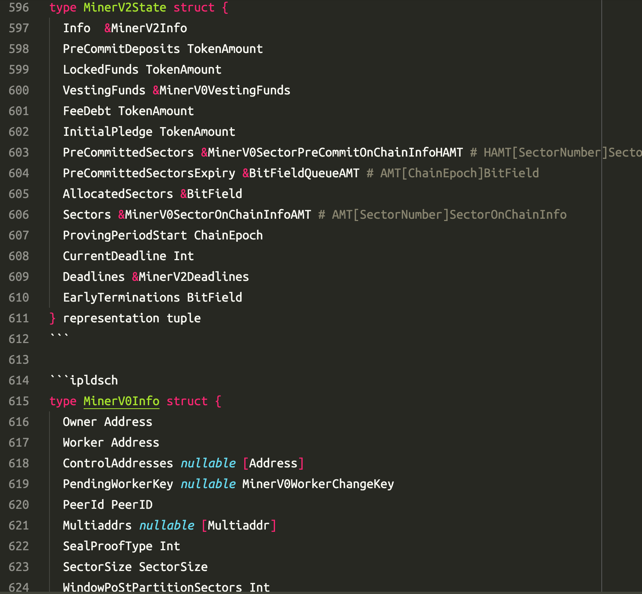Click the MinerV0WorkerChangeKey type name
Screen dimensions: 642x594
tap(318, 484)
